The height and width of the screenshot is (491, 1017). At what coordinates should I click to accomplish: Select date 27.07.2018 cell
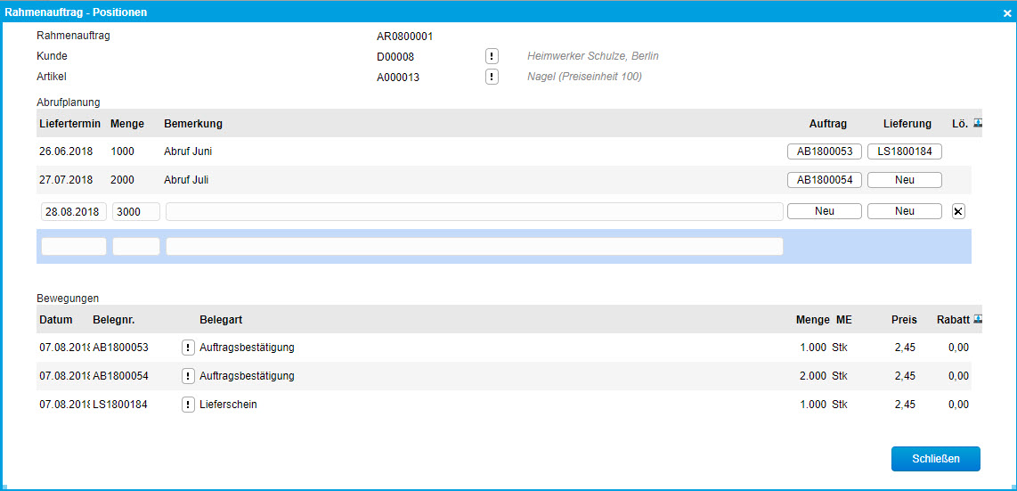66,180
